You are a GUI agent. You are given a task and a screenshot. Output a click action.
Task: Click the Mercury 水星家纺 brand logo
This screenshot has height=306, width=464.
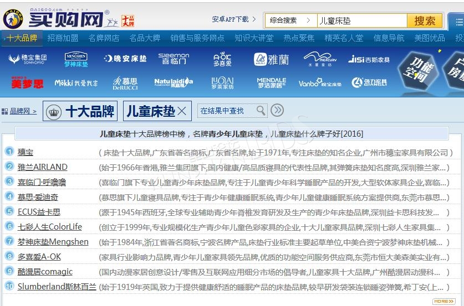[x=320, y=59]
